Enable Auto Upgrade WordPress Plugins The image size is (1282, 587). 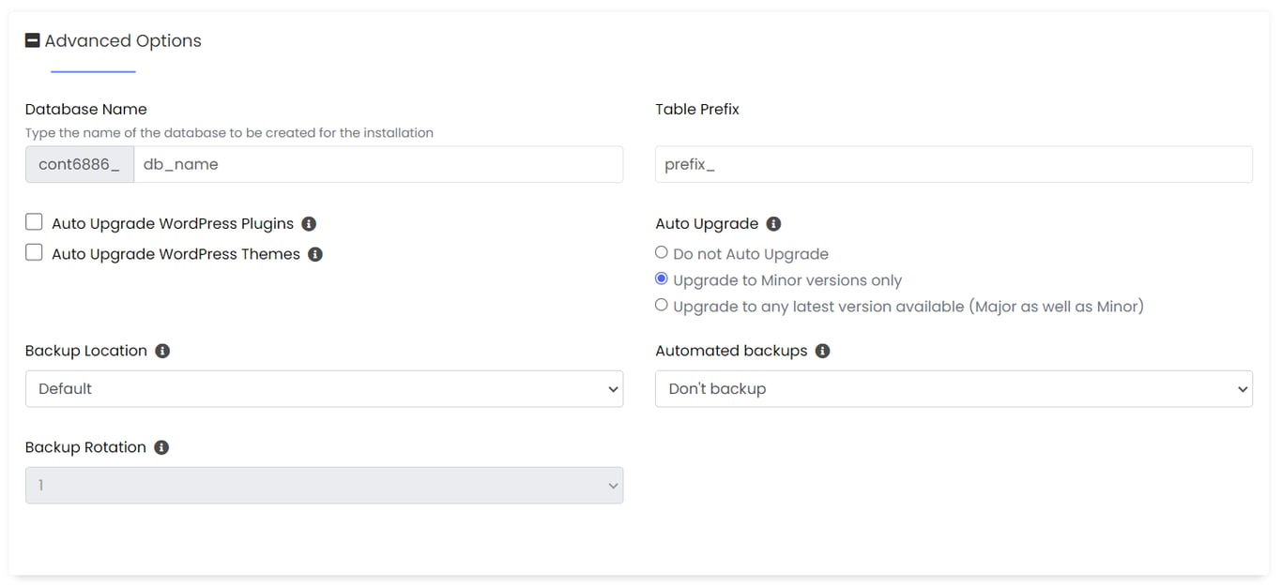pyautogui.click(x=34, y=221)
